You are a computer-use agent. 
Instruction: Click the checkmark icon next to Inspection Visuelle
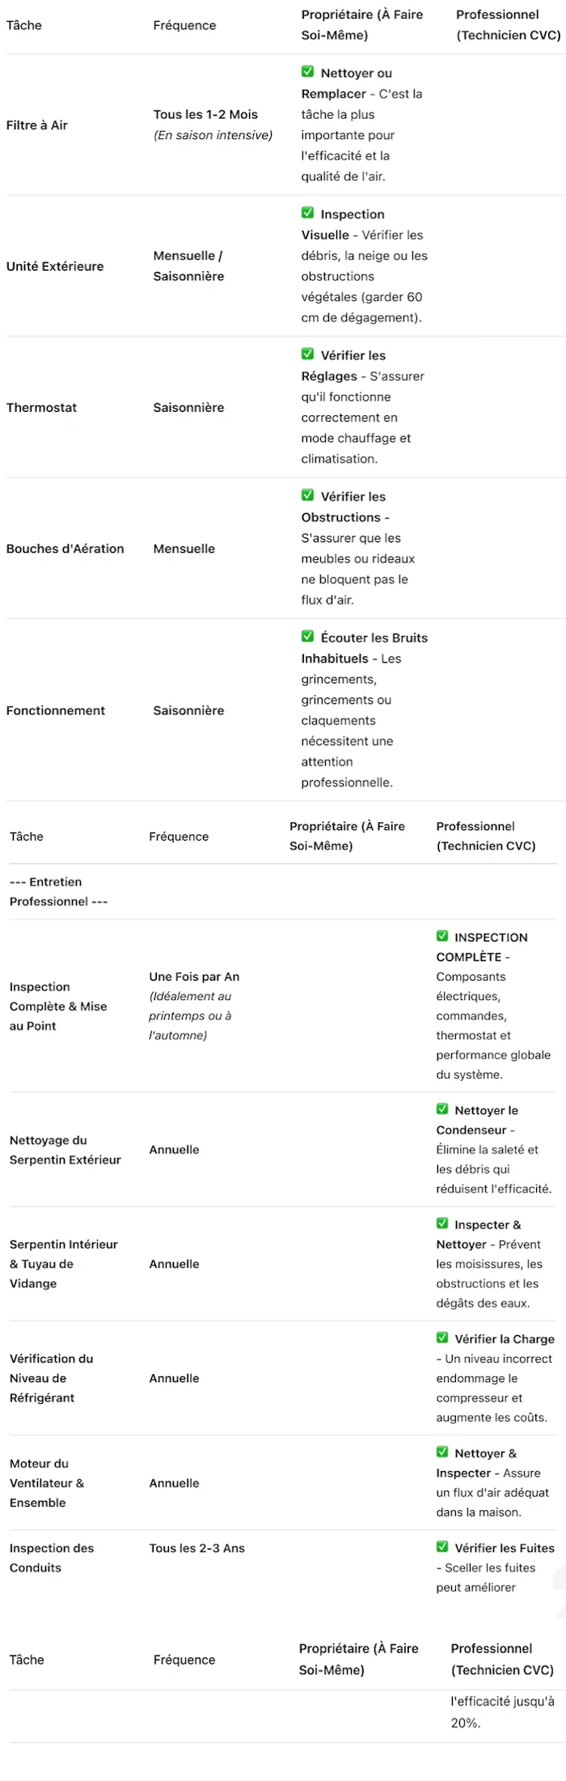(307, 213)
